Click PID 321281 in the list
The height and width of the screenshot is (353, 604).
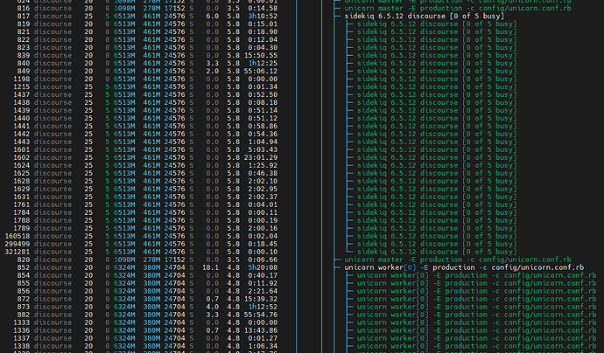[x=18, y=252]
